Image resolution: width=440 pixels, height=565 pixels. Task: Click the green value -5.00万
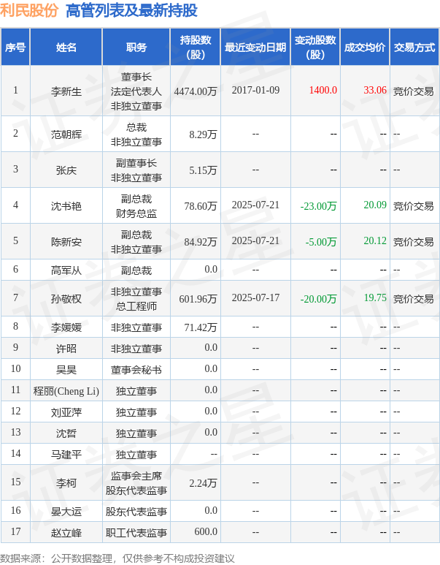(x=321, y=242)
